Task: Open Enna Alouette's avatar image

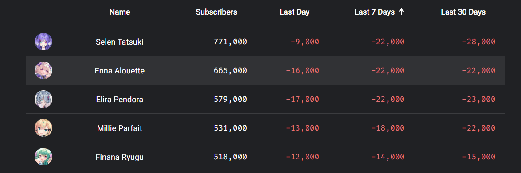Action: [43, 70]
